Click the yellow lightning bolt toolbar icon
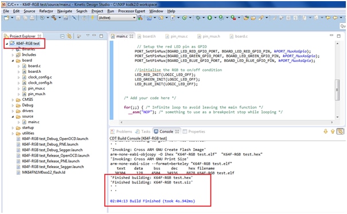Screen dimensions: 347x214 click(92, 18)
